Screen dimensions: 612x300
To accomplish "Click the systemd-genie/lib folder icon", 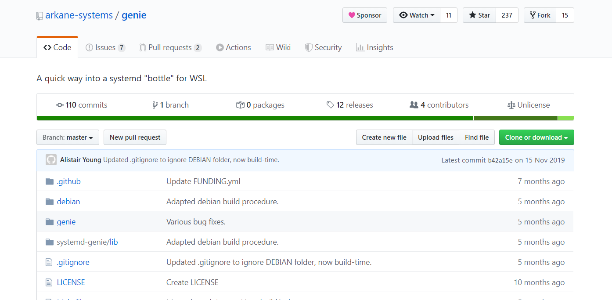I will (x=50, y=242).
